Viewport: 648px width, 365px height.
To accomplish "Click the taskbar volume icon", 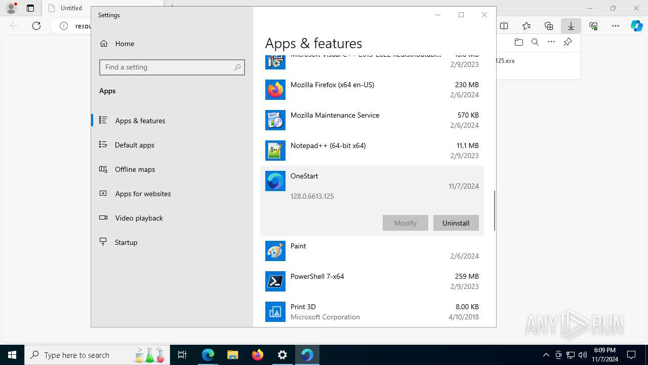I will click(x=583, y=355).
